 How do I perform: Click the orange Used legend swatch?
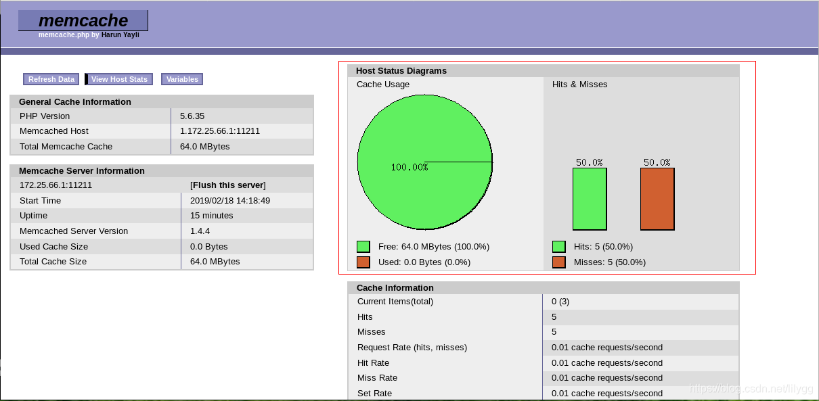coord(363,262)
